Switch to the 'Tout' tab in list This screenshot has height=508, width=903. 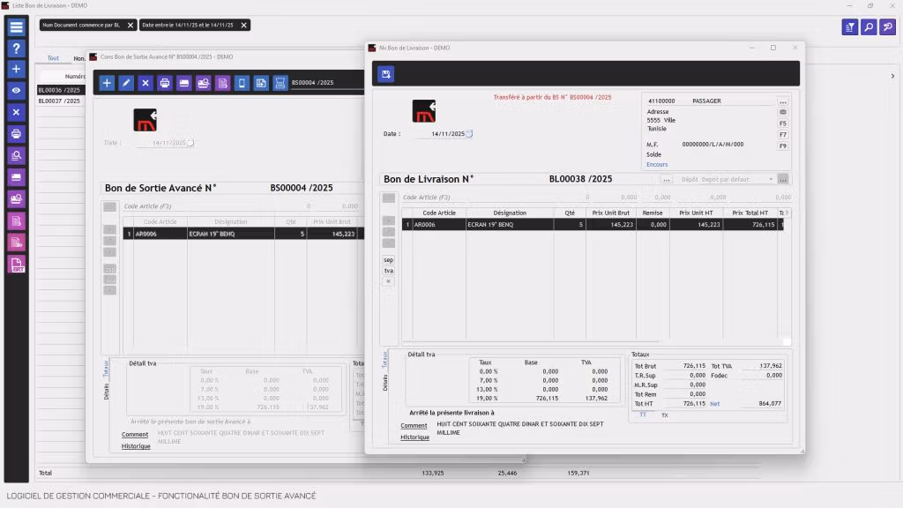click(53, 58)
